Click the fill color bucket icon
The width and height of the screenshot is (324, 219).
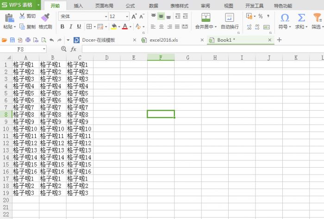point(114,26)
